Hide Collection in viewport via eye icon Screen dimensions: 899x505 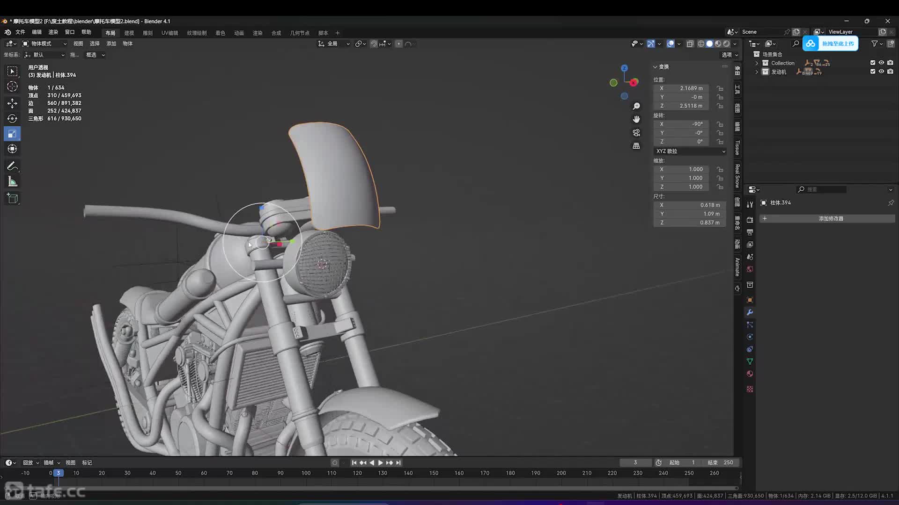[881, 63]
